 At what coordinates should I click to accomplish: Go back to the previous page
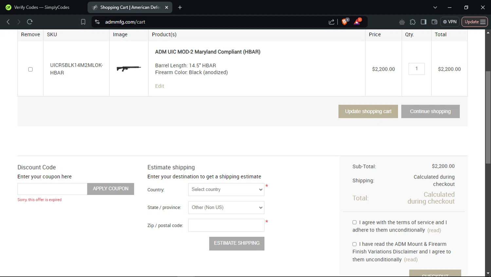(8, 22)
